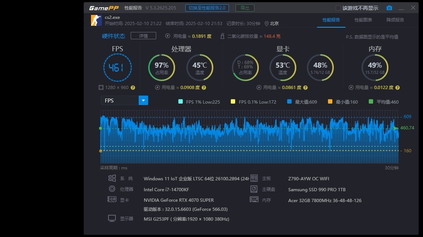The image size is (423, 237).
Task: Click the CO2 emission bottle icon
Action: tap(222, 36)
